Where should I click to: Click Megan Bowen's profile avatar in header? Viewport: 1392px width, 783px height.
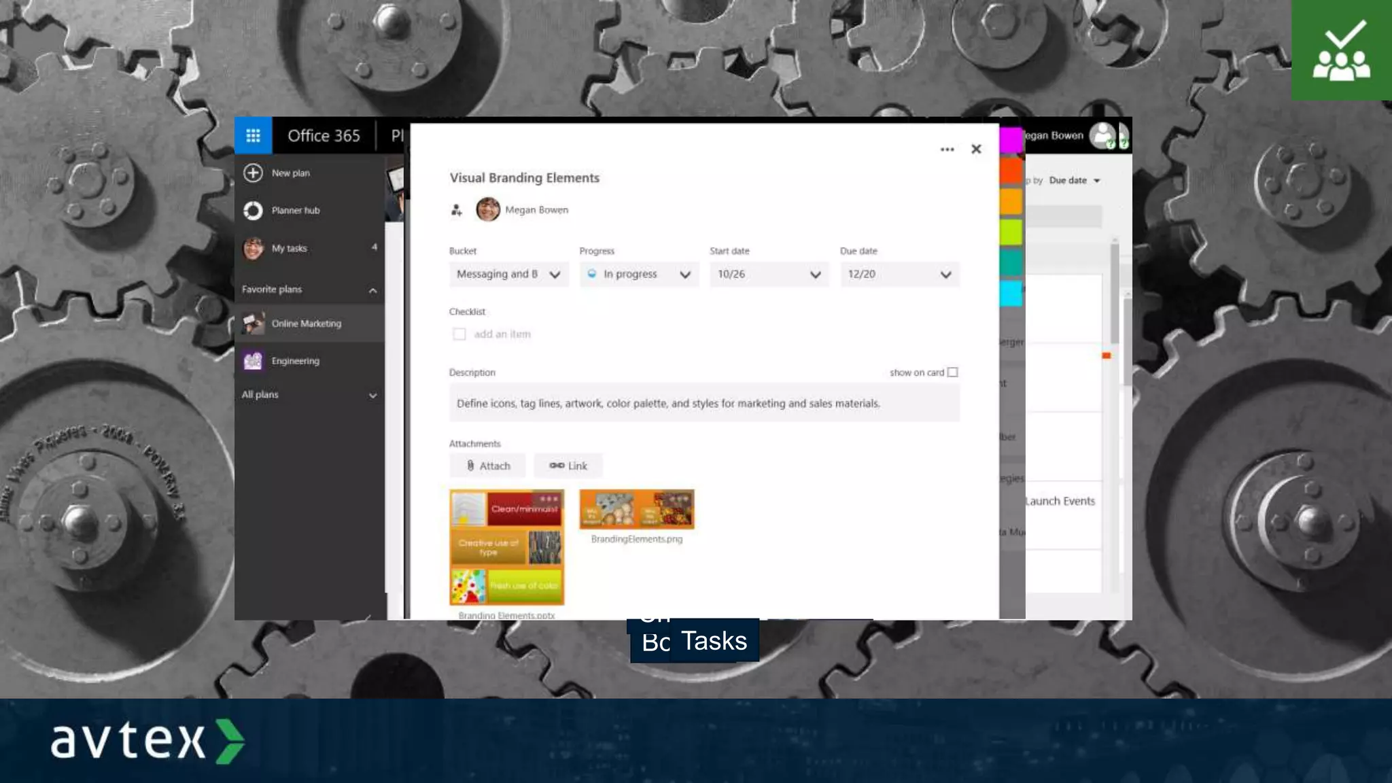pyautogui.click(x=1102, y=135)
